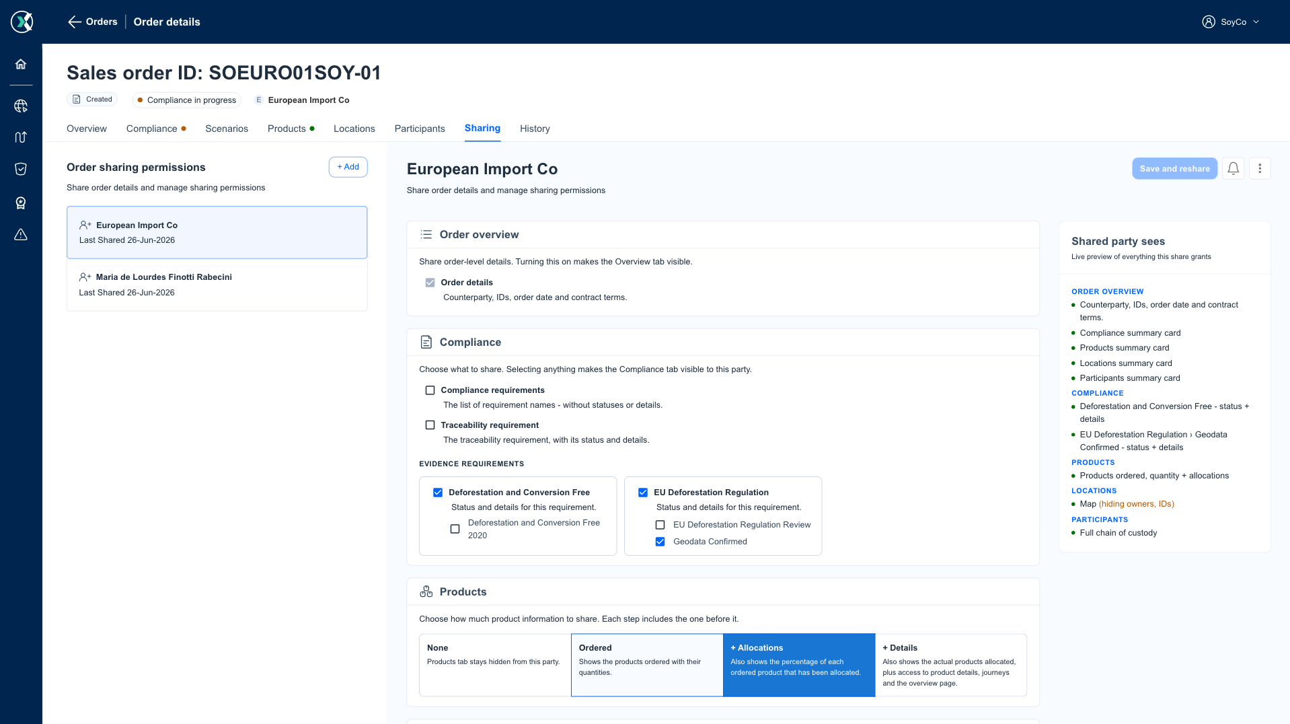
Task: Select European Import Co sharing entry
Action: click(217, 232)
